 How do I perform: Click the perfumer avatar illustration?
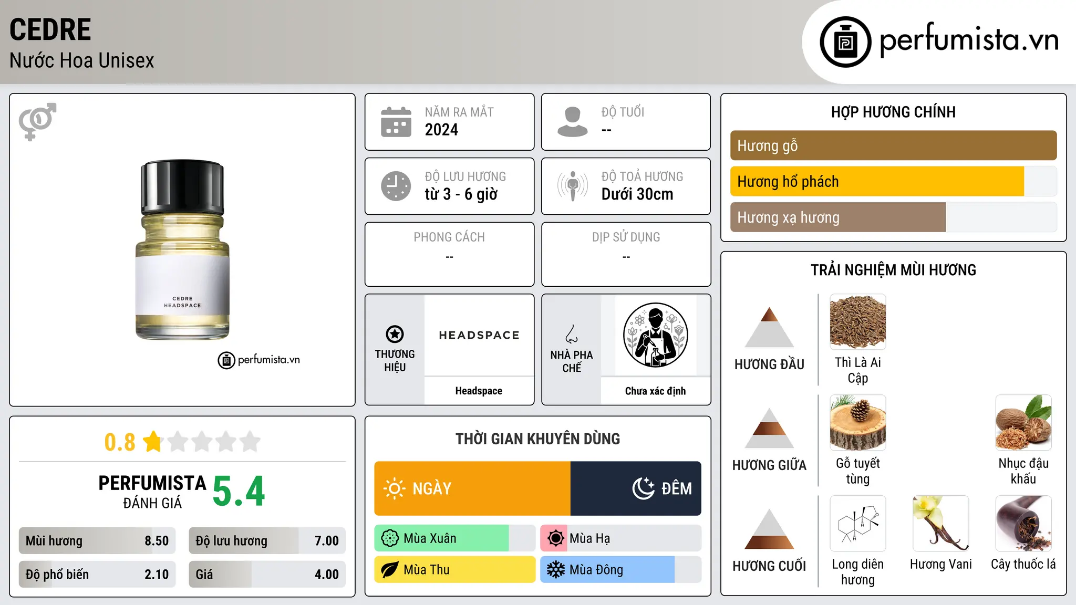655,335
